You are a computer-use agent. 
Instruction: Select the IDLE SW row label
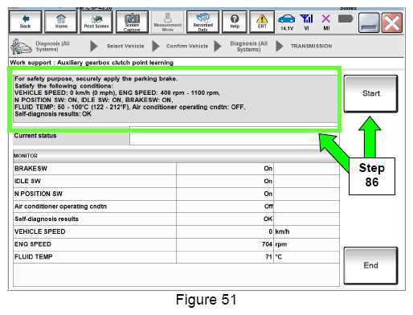click(27, 181)
